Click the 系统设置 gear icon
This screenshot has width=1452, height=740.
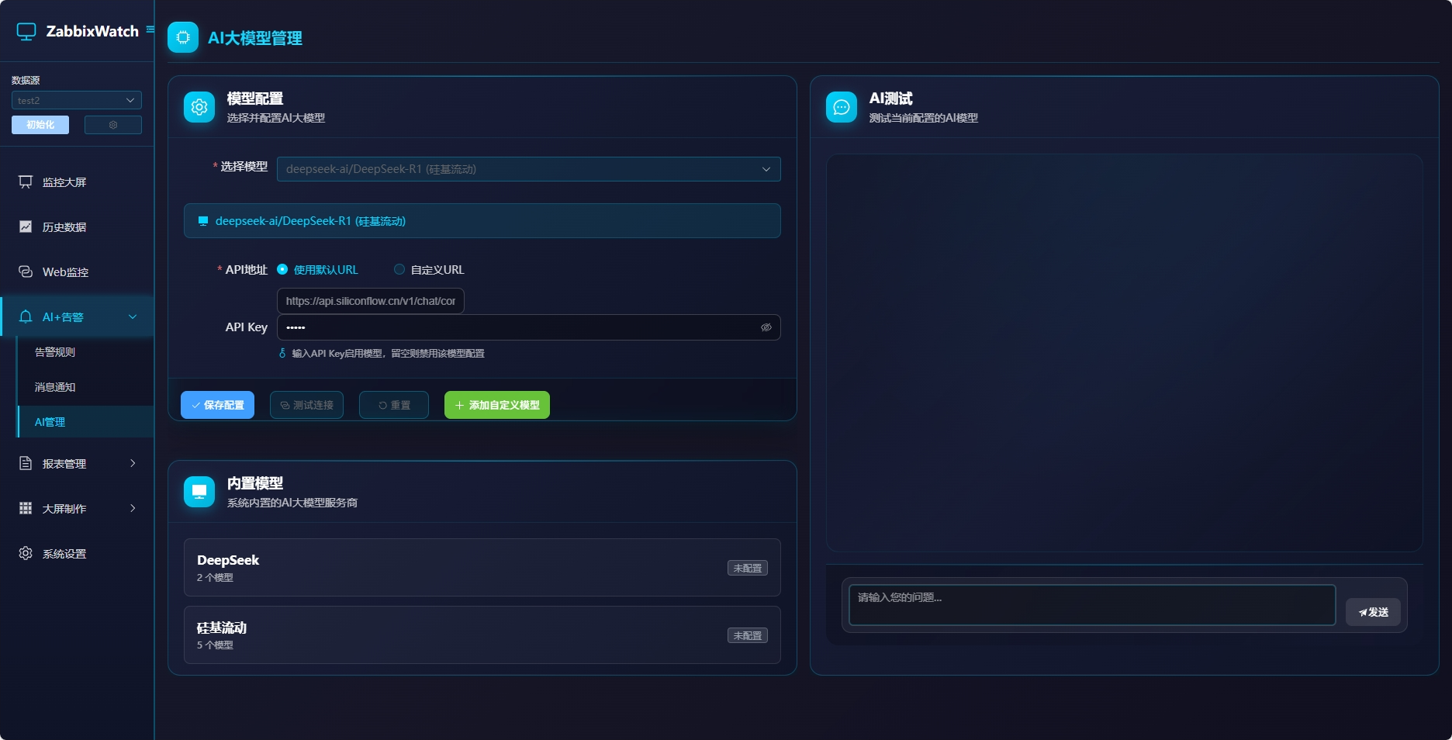click(x=26, y=553)
